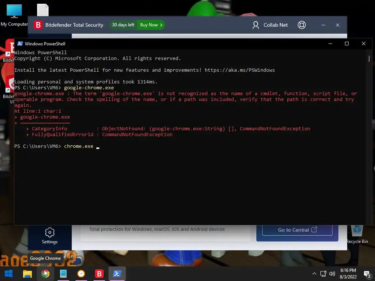Click the Recycle Bin desktop icon
The width and height of the screenshot is (375, 281).
pyautogui.click(x=357, y=235)
